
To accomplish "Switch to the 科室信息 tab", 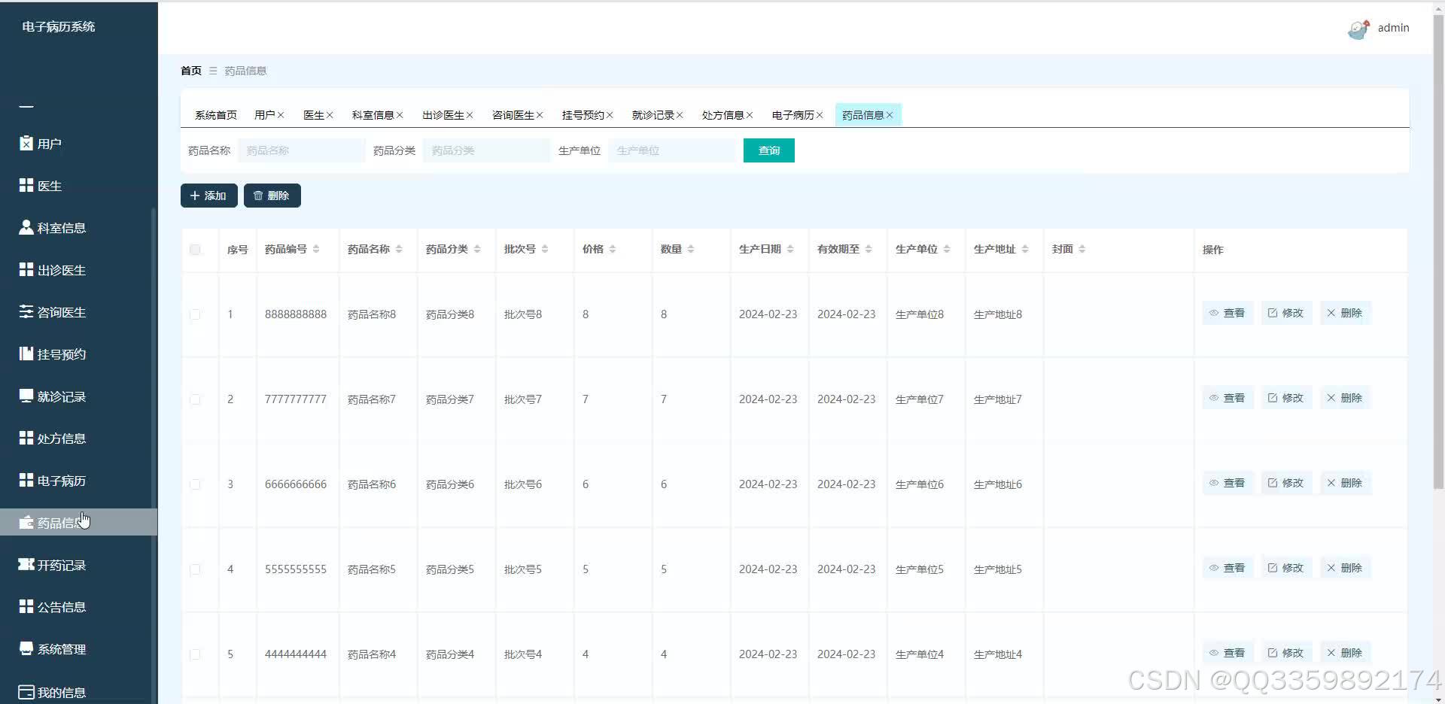I will [x=373, y=115].
